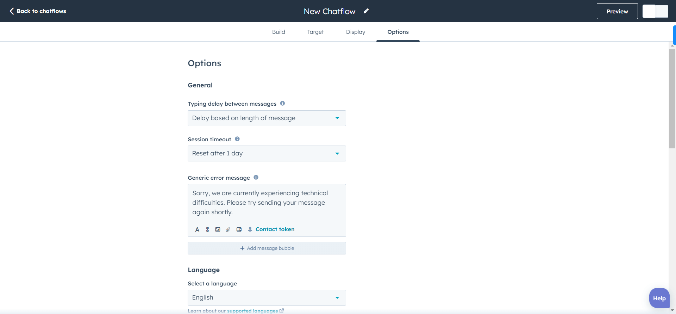676x314 pixels.
Task: Insert a personalization token via the person icon
Action: (x=250, y=229)
